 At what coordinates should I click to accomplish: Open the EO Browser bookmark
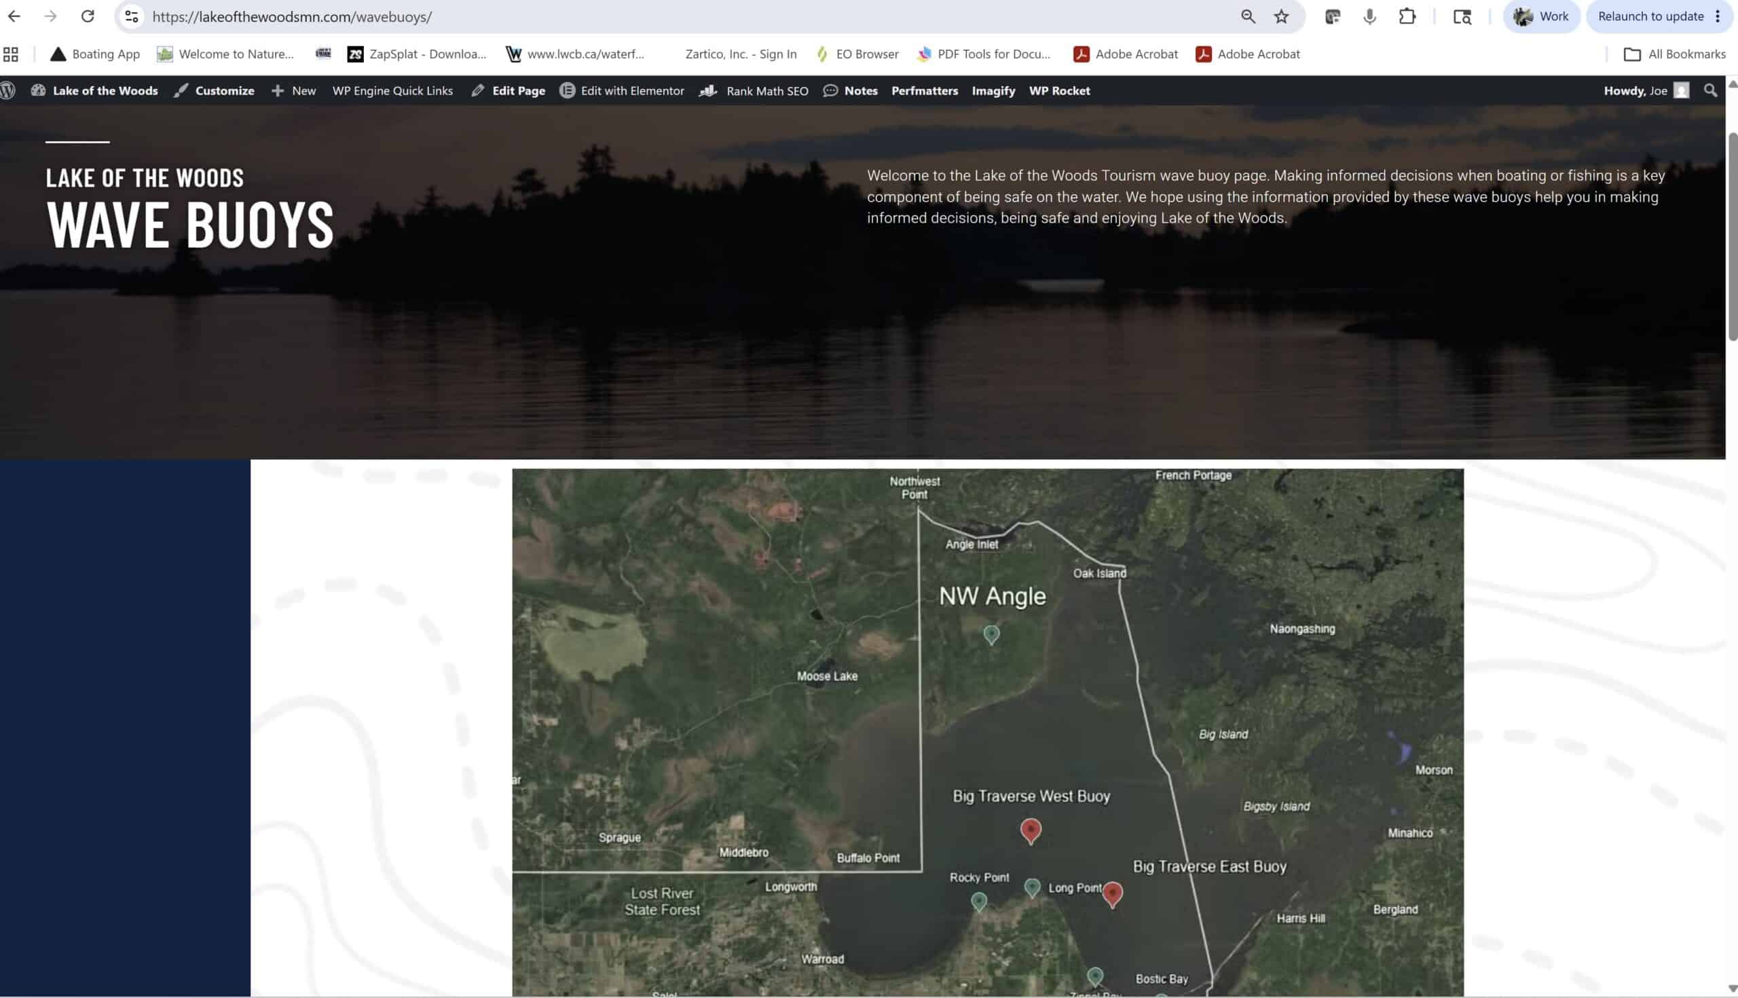tap(857, 54)
